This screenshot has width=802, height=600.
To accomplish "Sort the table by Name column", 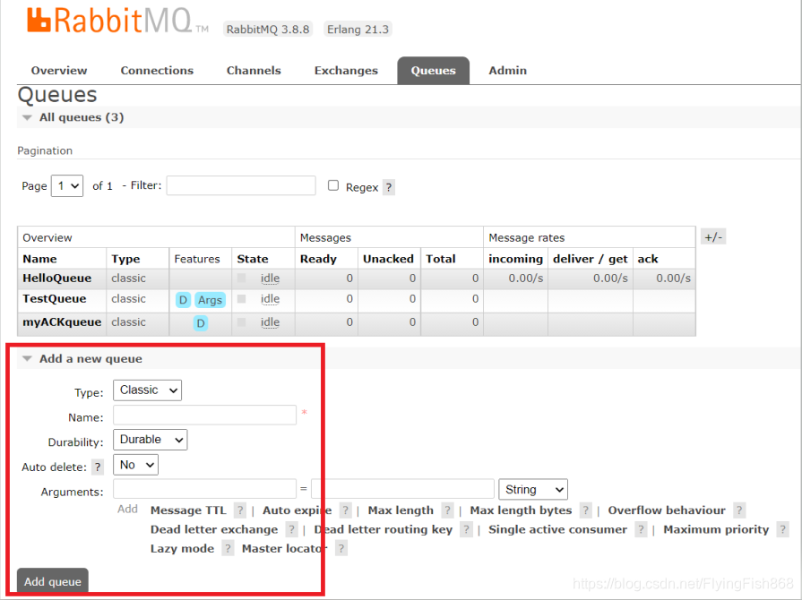I will tap(39, 259).
